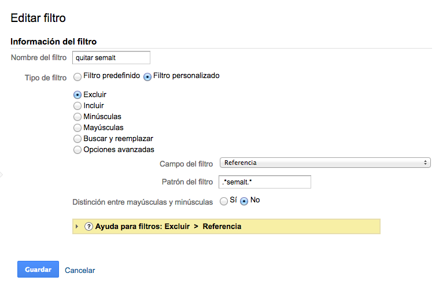Select the Filtro predefinido radio button
439x288 pixels.
pyautogui.click(x=77, y=76)
